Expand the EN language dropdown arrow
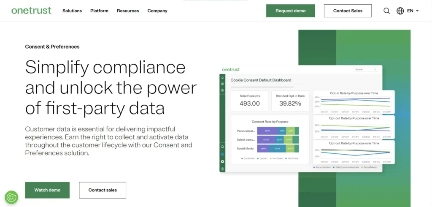Image resolution: width=432 pixels, height=207 pixels. [x=417, y=11]
